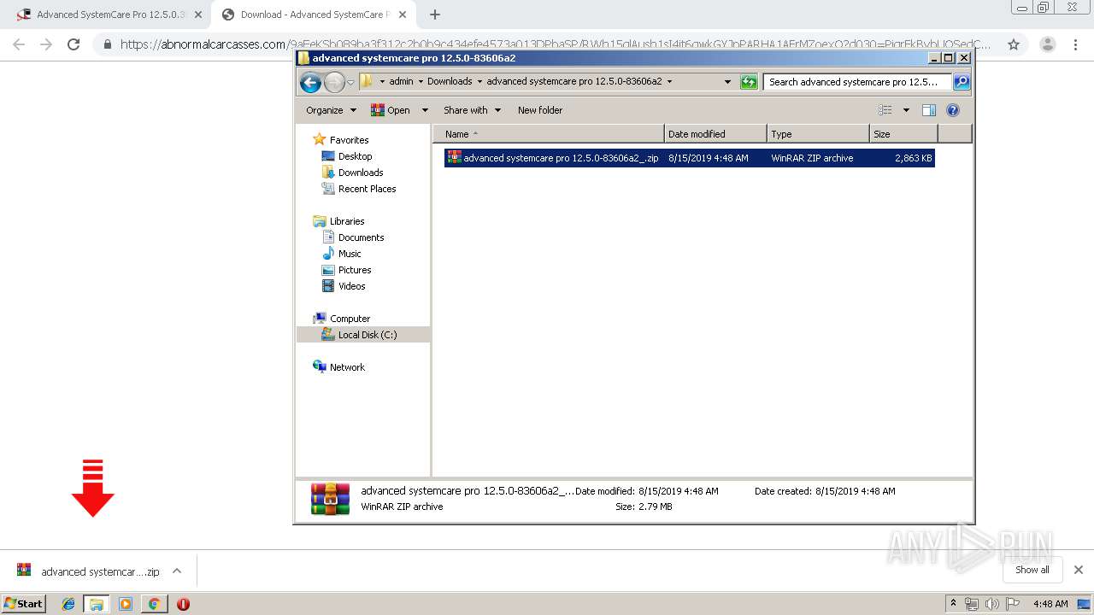
Task: Open the Music library
Action: pyautogui.click(x=350, y=254)
